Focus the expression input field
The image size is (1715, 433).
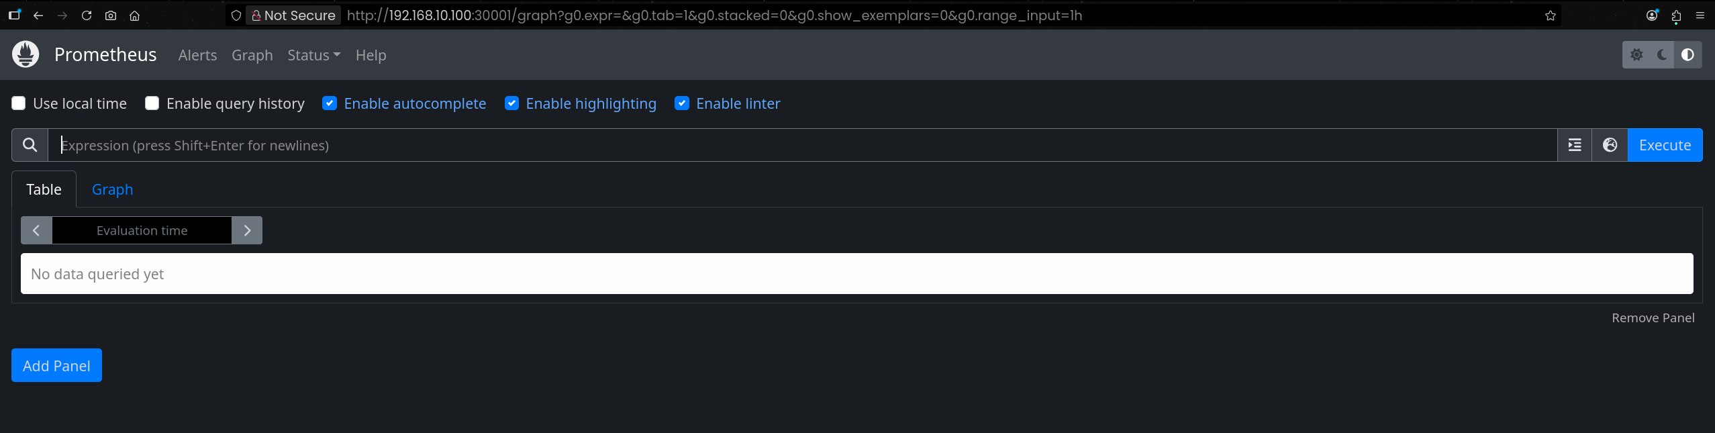(803, 145)
